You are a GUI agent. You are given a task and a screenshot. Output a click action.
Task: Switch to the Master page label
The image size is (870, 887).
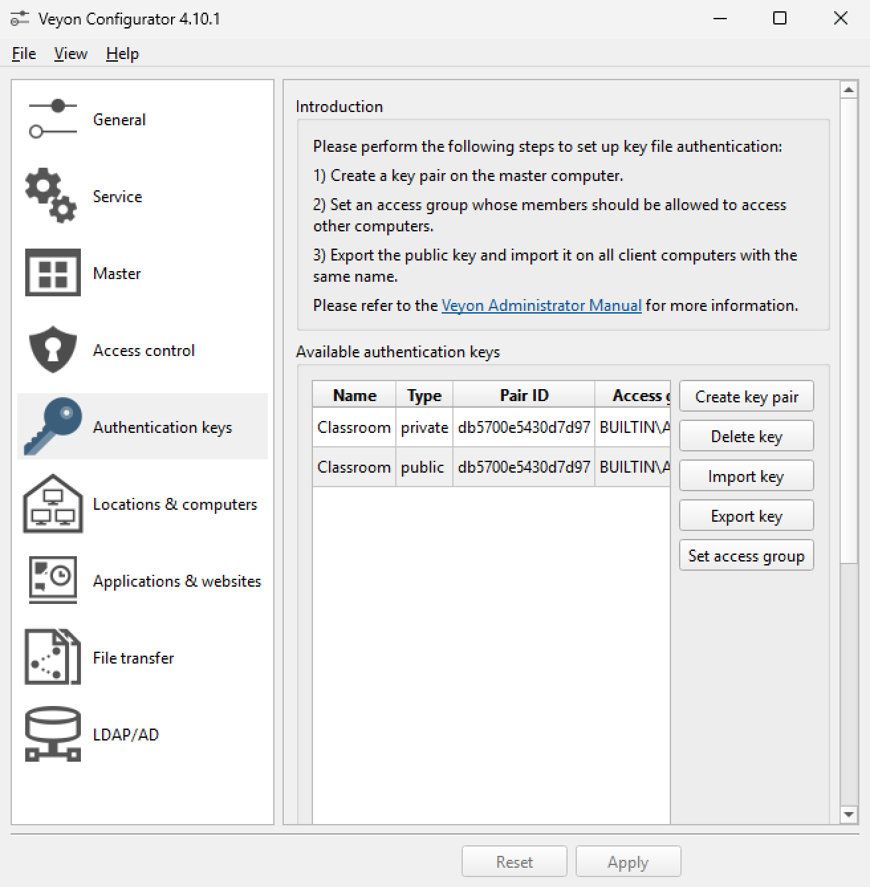[117, 274]
